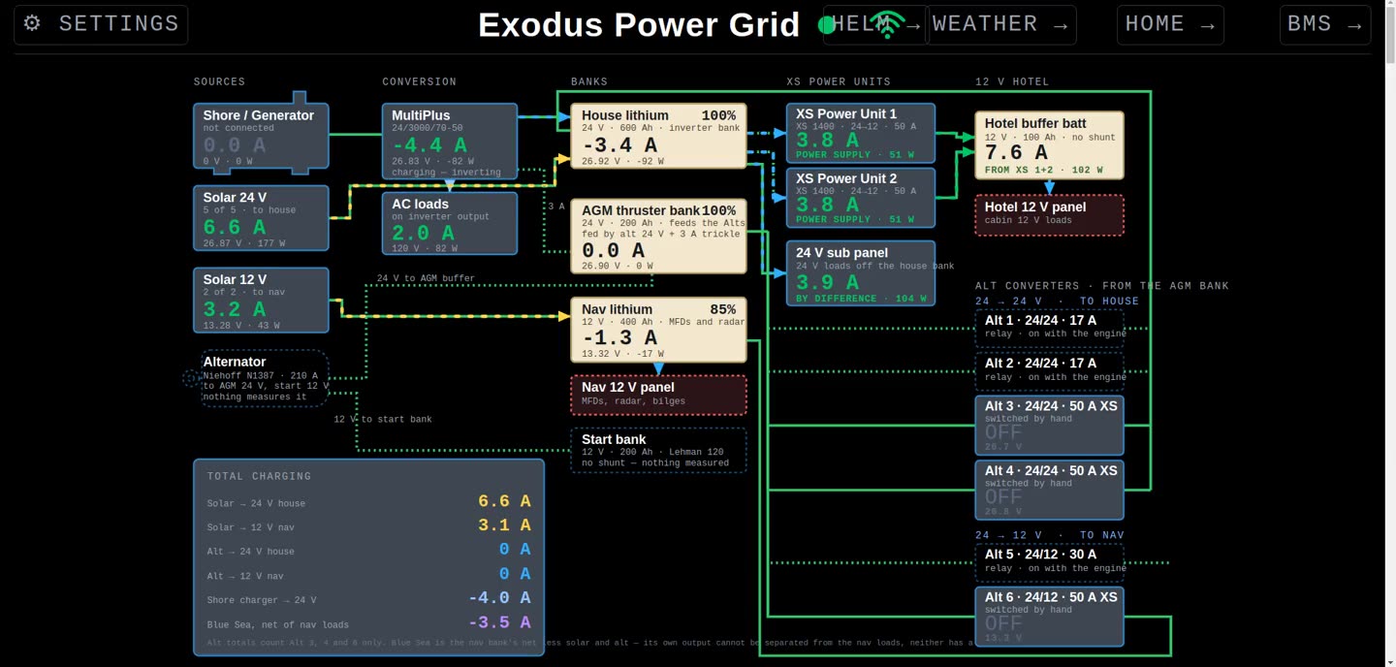Viewport: 1396px width, 667px height.
Task: Open the Hotel buffer batt card
Action: pos(1050,145)
